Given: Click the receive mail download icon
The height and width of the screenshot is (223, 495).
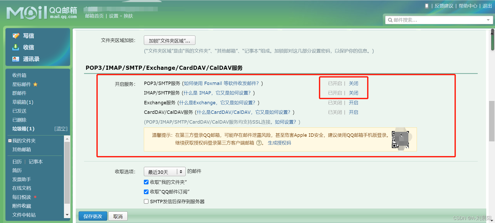Looking at the screenshot, I should point(16,47).
